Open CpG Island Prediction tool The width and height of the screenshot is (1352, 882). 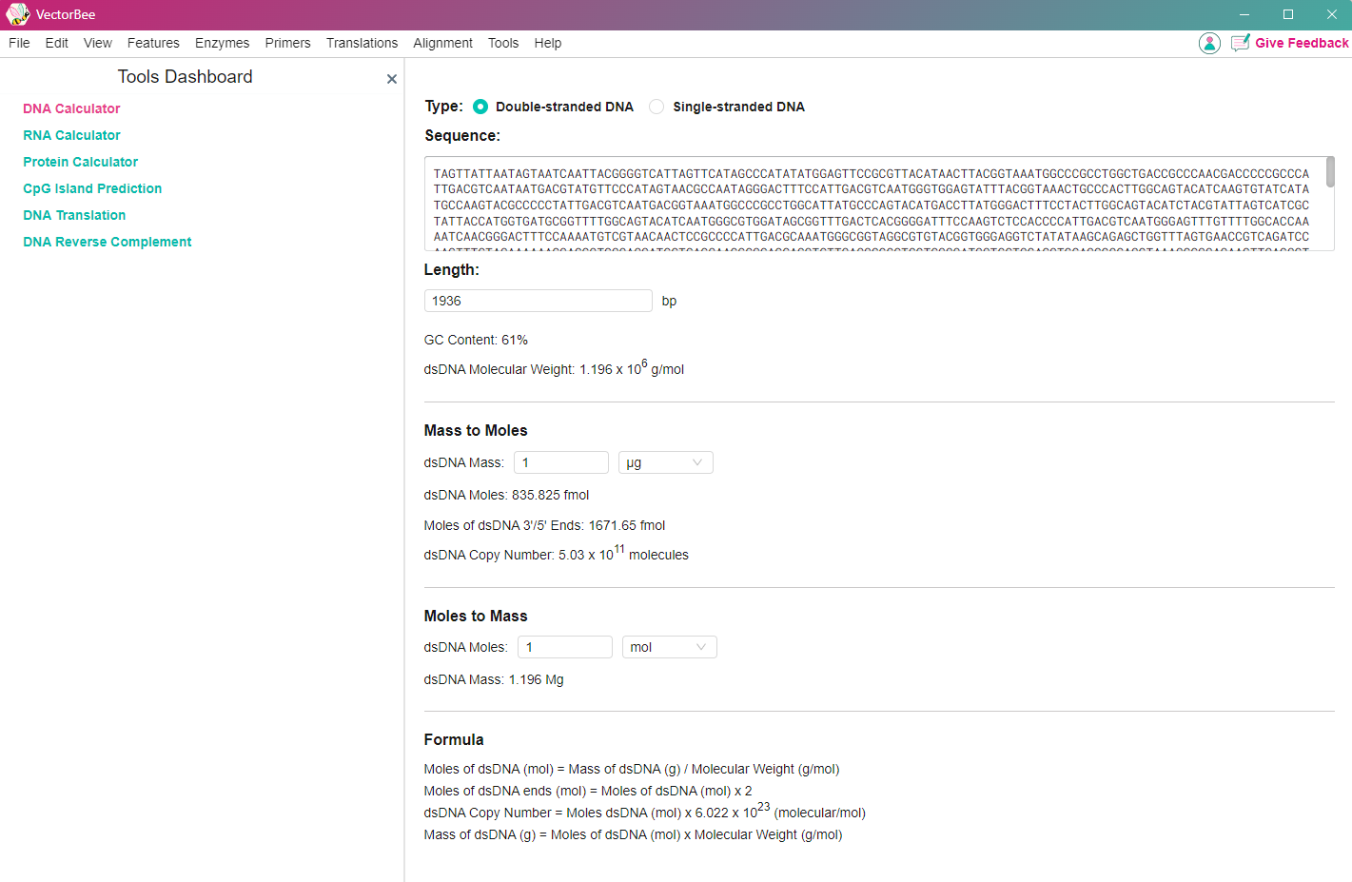coord(92,188)
